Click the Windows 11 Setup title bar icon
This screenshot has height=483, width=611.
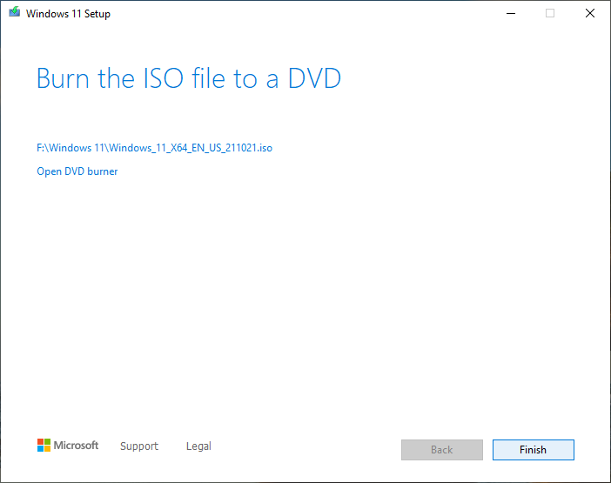13,13
